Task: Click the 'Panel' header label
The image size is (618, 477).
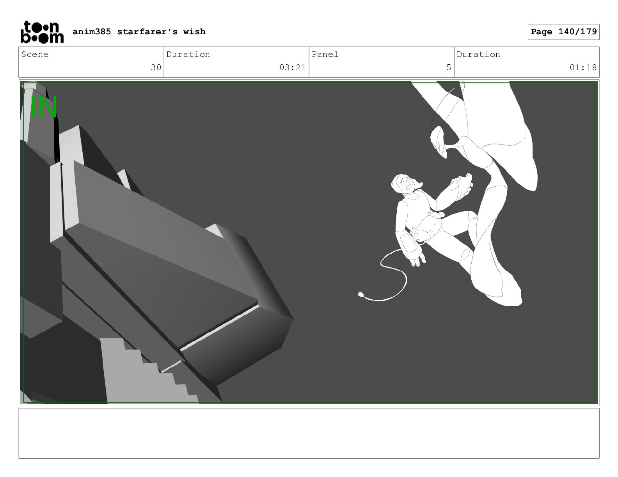Action: click(x=325, y=54)
